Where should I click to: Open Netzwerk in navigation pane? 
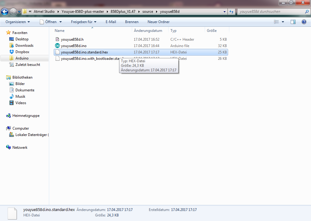click(x=20, y=148)
